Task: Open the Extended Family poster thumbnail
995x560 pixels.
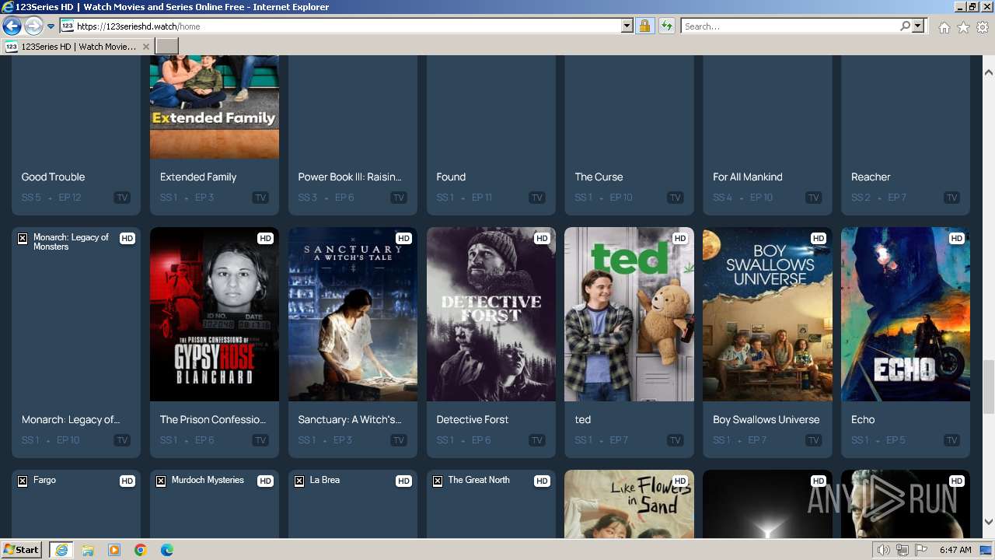Action: [215, 107]
